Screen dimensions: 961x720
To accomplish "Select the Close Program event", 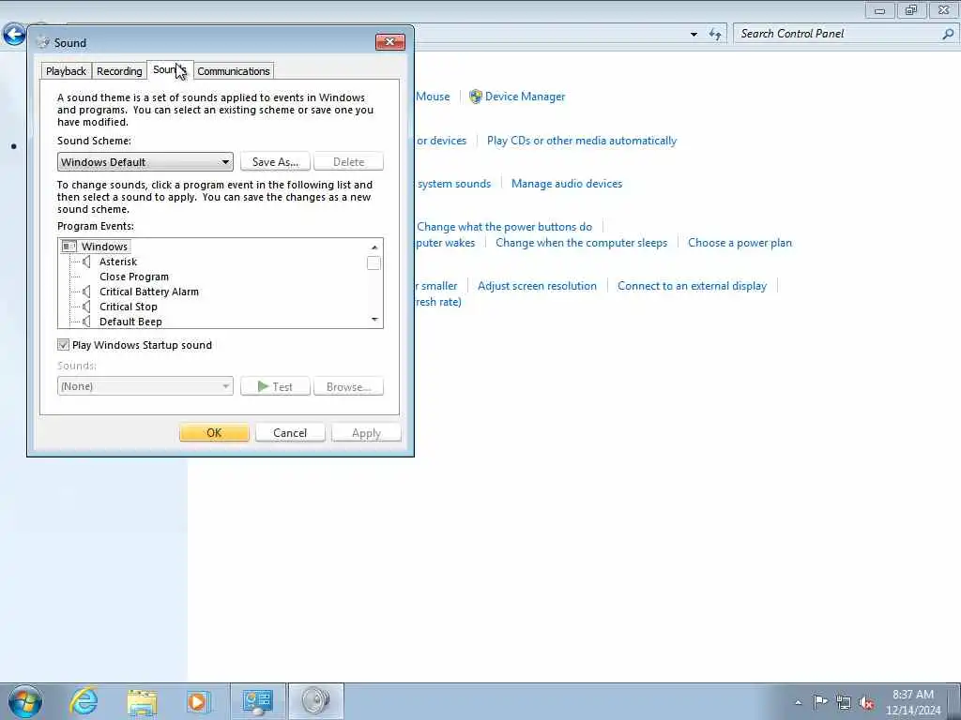I will pyautogui.click(x=134, y=277).
